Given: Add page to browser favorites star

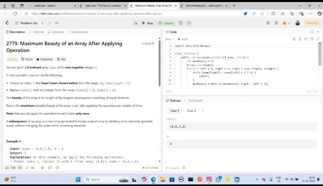Looking at the screenshot, I should click(262, 13).
